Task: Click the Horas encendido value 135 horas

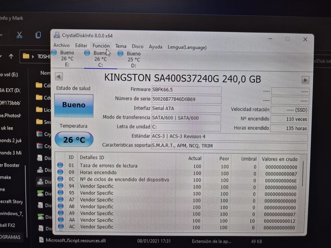Action: 289,128
